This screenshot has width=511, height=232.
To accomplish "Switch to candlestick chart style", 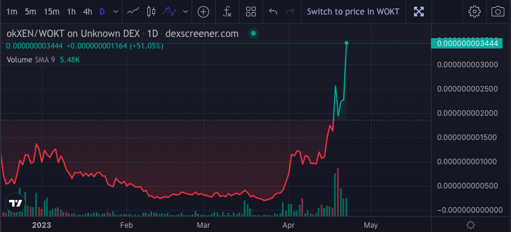I will [x=151, y=12].
